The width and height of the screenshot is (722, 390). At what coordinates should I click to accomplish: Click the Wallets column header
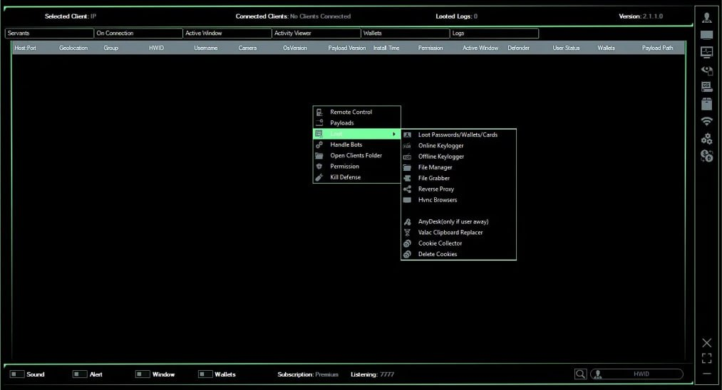(606, 48)
